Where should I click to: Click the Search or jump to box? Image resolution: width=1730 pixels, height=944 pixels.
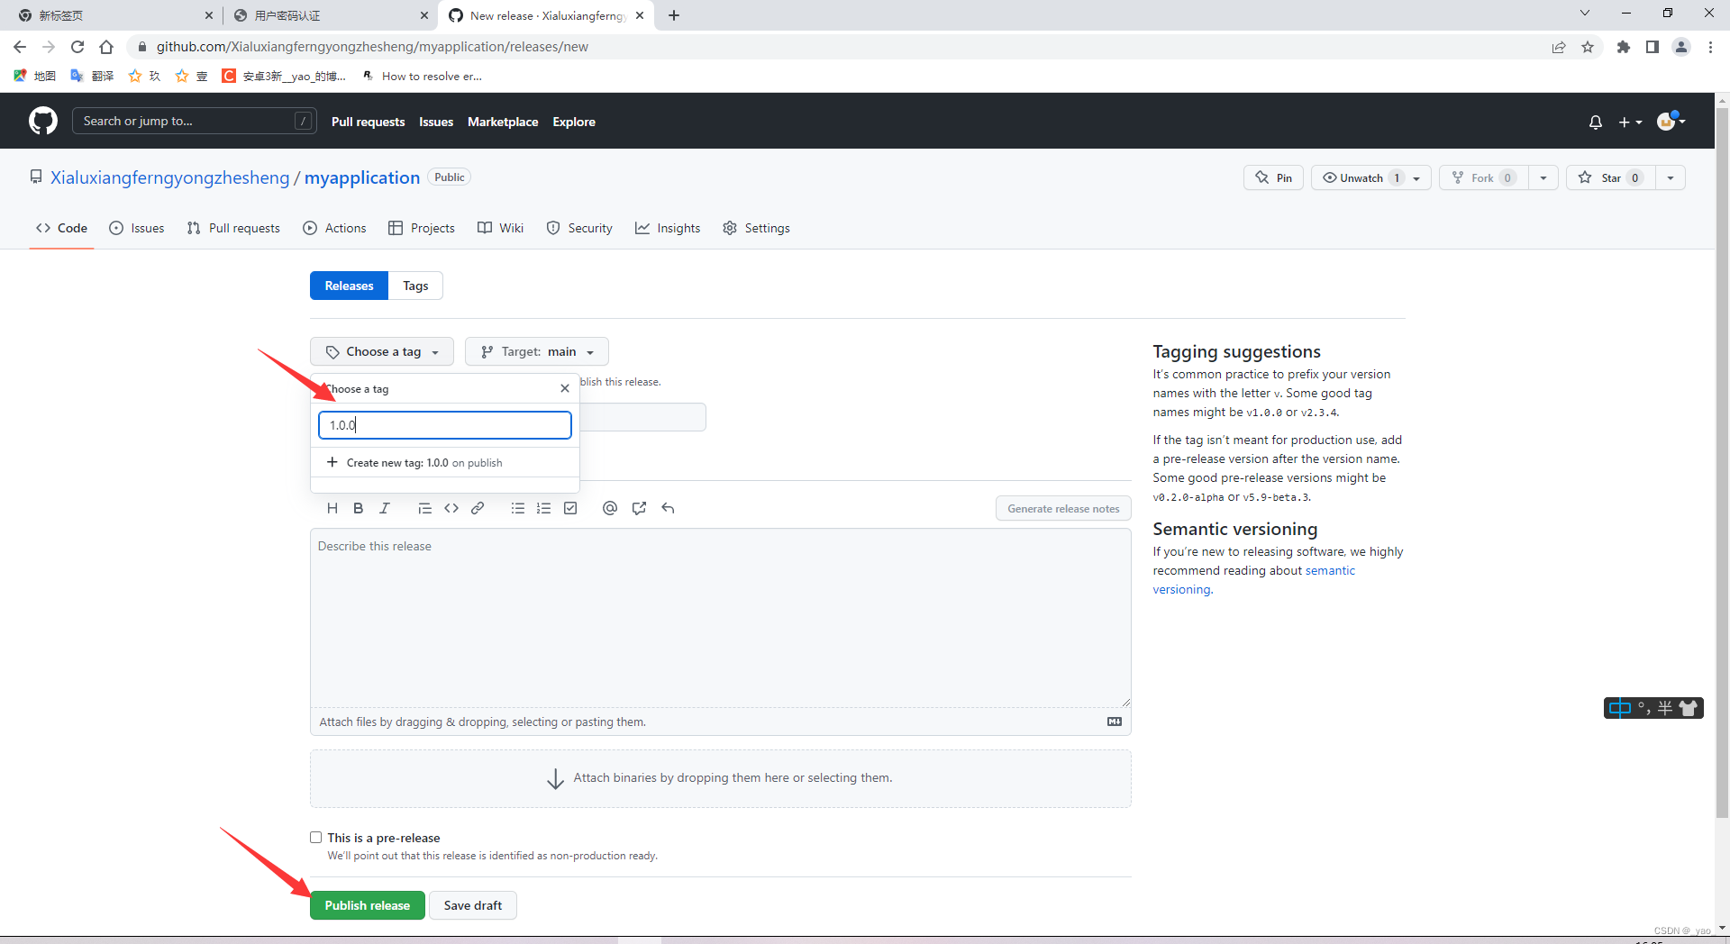click(195, 121)
